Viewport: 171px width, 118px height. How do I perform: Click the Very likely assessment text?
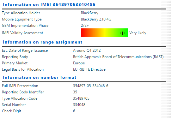137,33
